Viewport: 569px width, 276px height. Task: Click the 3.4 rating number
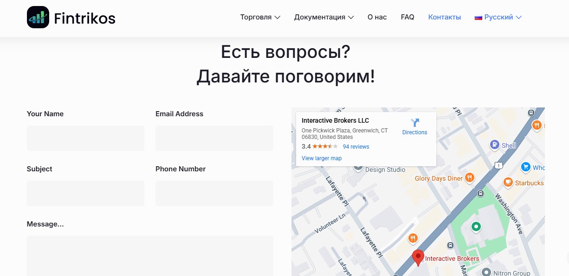pyautogui.click(x=306, y=147)
